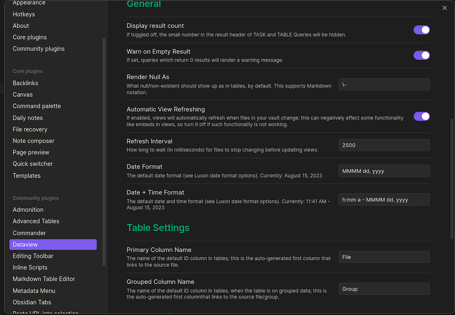Click the settings content scrollbar
This screenshot has width=455, height=315.
[451, 176]
